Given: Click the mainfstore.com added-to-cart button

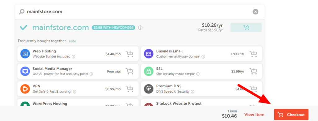Looking at the screenshot, I should tap(246, 28).
